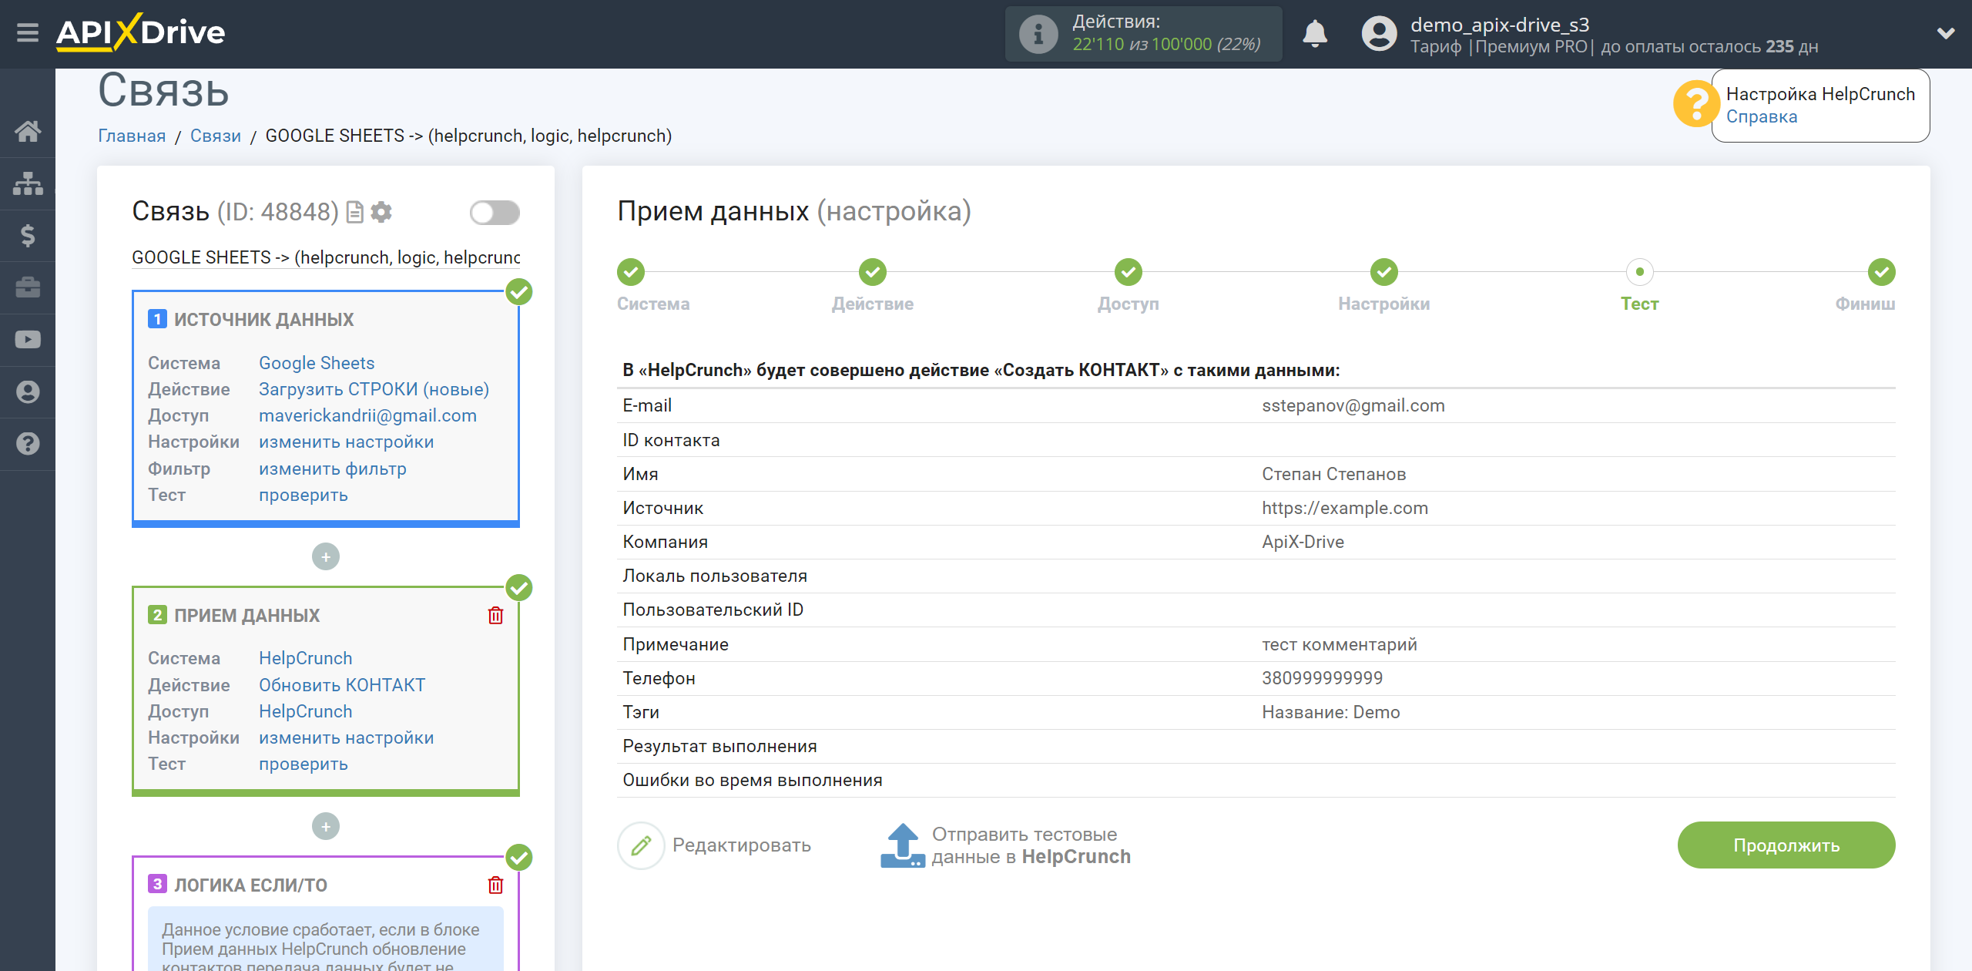The image size is (1972, 971).
Task: Click Обновить КОНТАКТ action link
Action: click(342, 685)
